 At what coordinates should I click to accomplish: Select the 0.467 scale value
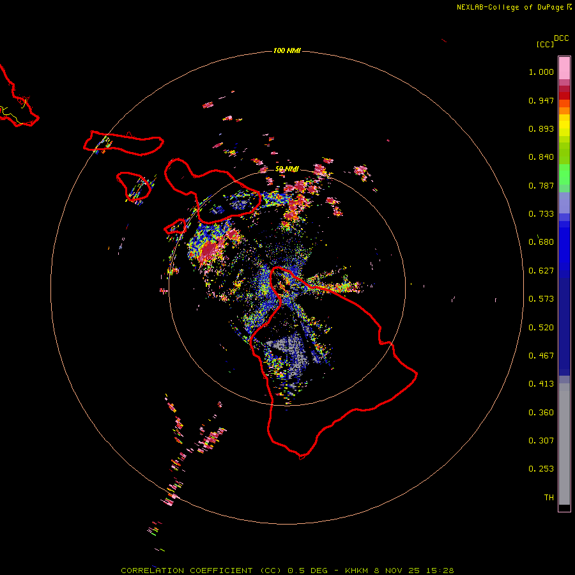[541, 356]
